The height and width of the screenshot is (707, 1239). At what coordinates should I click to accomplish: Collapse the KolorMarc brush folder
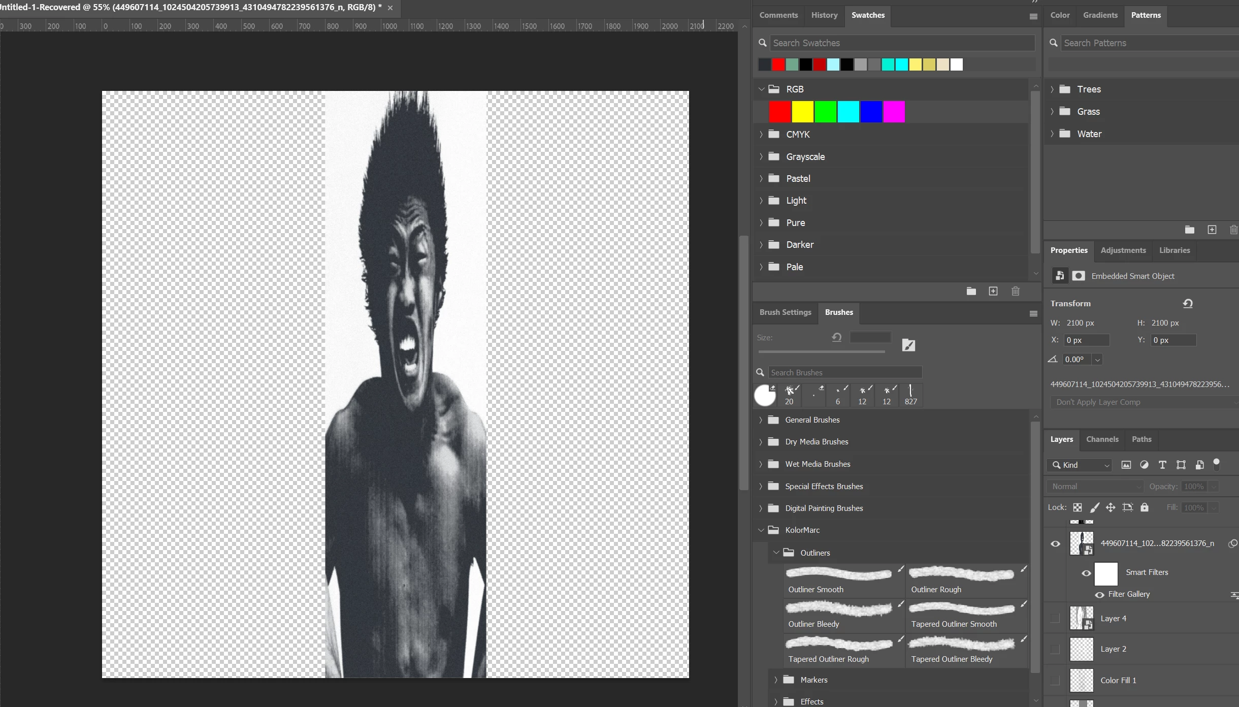point(761,530)
